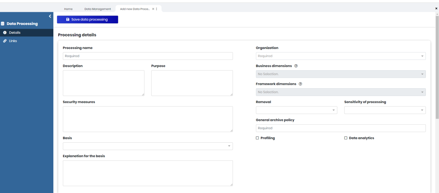This screenshot has height=193, width=439.
Task: Switch to the Home tab
Action: point(68,9)
